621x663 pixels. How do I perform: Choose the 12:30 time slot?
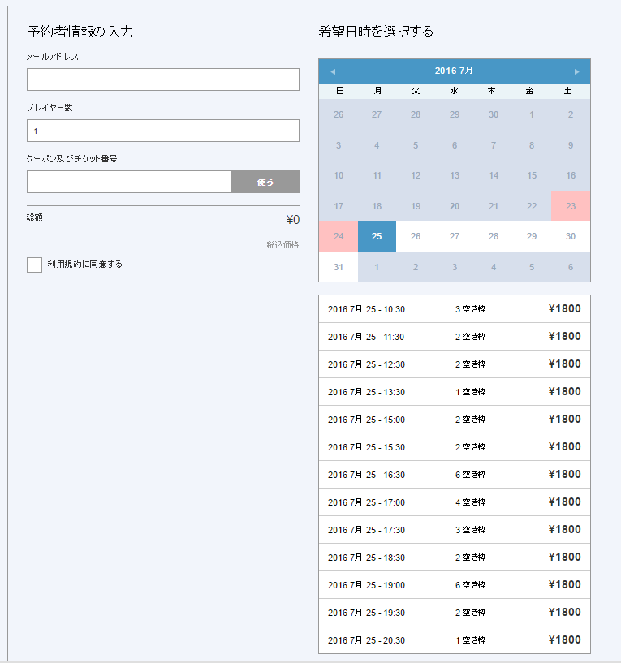coord(455,364)
